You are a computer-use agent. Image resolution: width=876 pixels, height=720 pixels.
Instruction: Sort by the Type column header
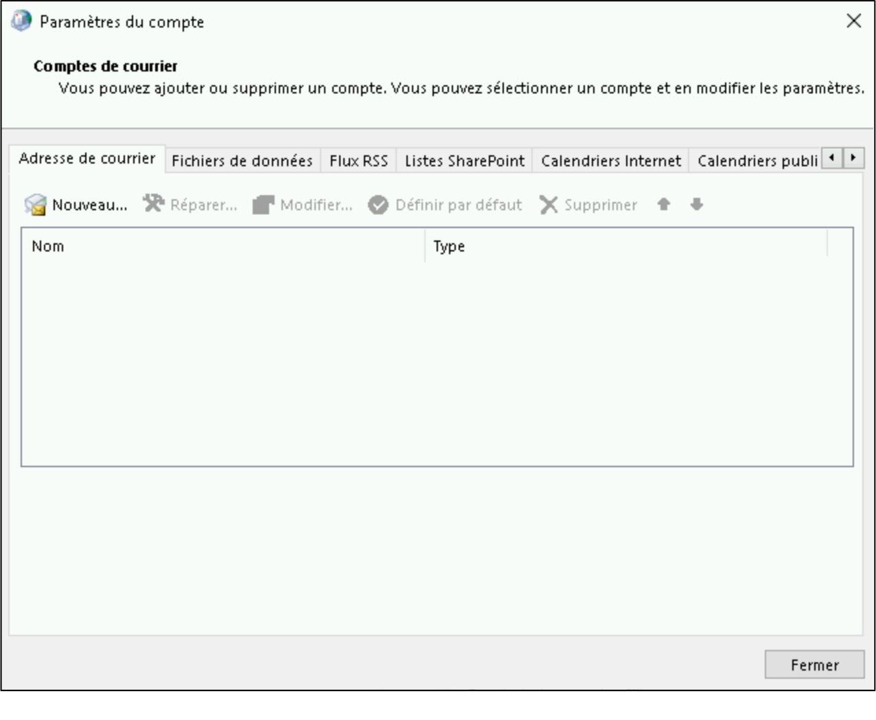click(626, 246)
